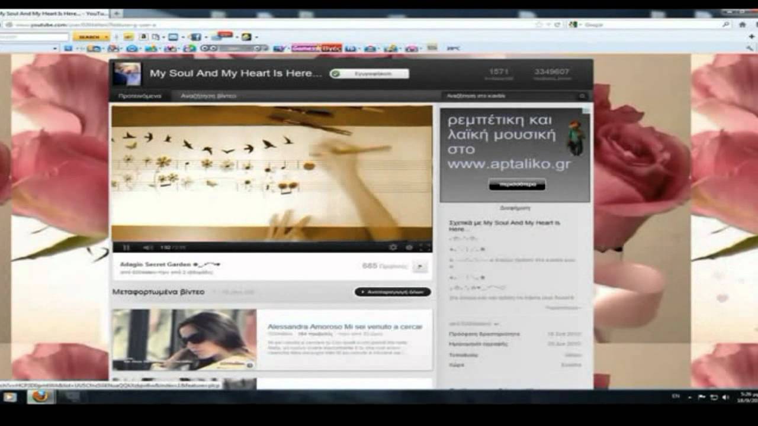The height and width of the screenshot is (426, 758).
Task: Click the arrow button beside 665 views
Action: [x=420, y=266]
